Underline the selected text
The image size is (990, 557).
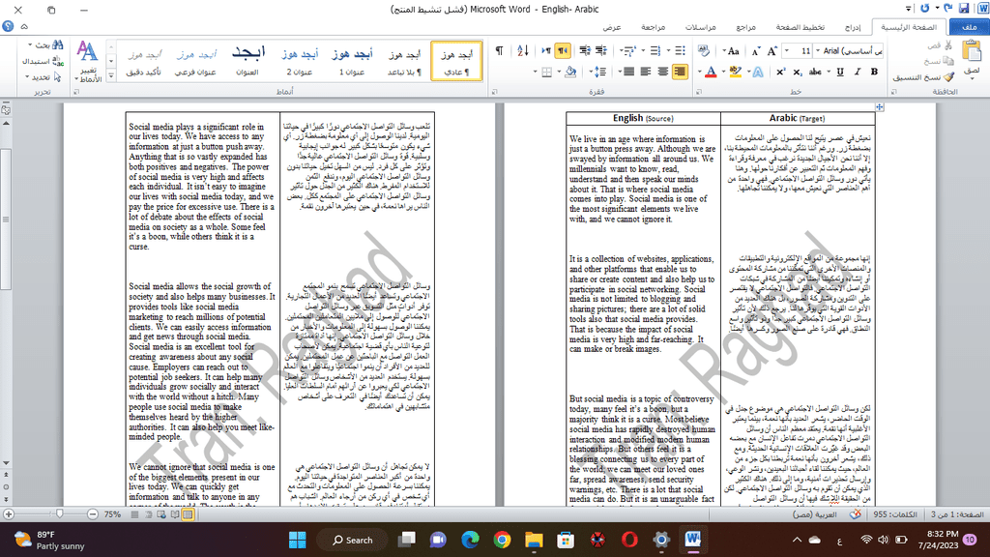tap(840, 72)
